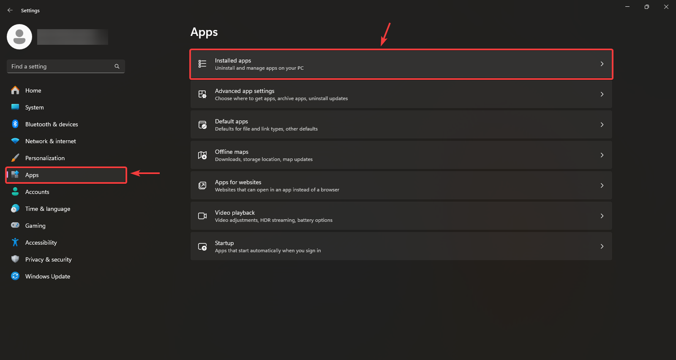Click the Privacy & security shield icon

[15, 259]
